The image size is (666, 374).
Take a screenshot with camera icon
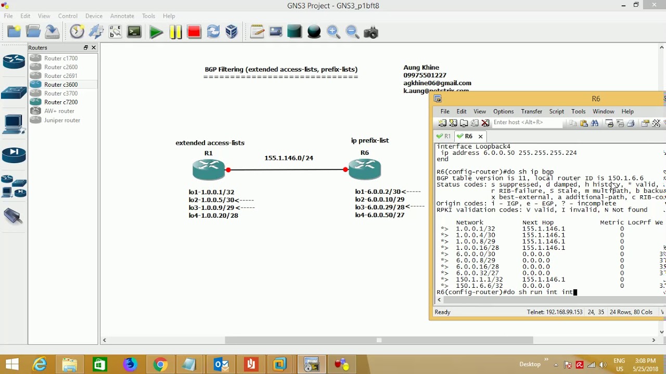coord(371,33)
